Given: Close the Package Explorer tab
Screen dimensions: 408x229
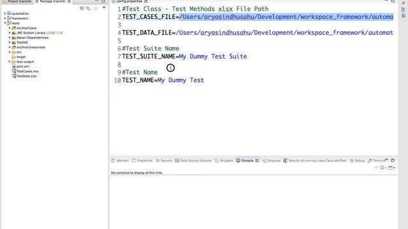Looking at the screenshot, I should click(69, 1).
